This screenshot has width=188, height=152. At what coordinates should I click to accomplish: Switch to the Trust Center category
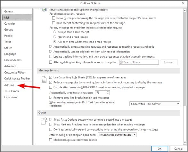click(x=12, y=91)
